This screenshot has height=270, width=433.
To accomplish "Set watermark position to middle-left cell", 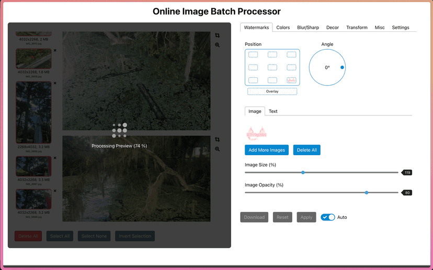I will pos(253,67).
